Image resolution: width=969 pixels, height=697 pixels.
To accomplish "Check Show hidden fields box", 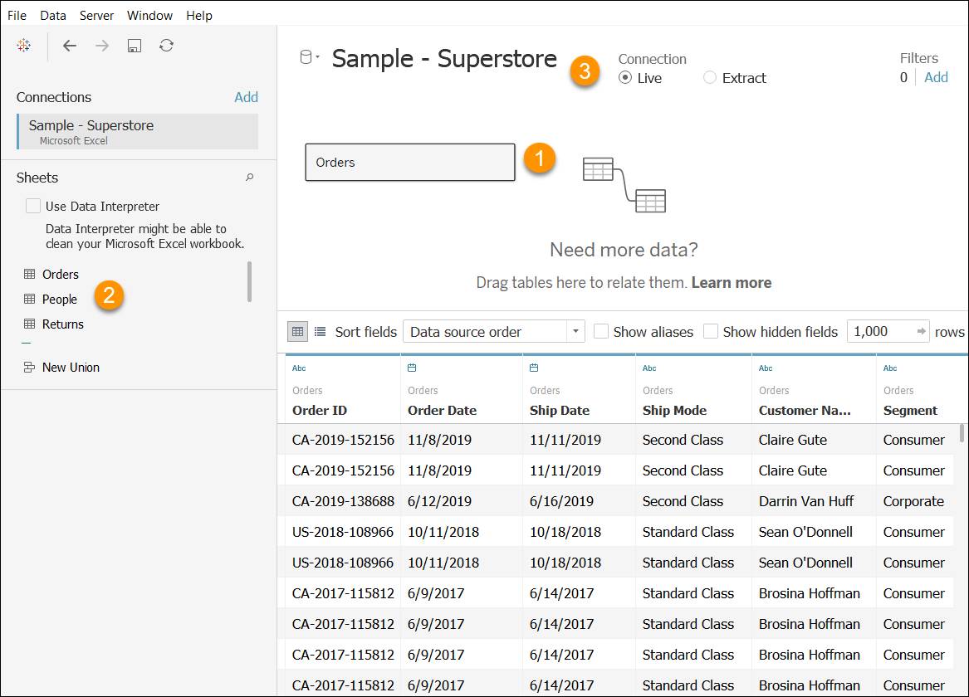I will click(x=711, y=332).
